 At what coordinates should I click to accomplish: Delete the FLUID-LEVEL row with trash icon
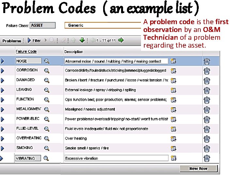[207, 129]
